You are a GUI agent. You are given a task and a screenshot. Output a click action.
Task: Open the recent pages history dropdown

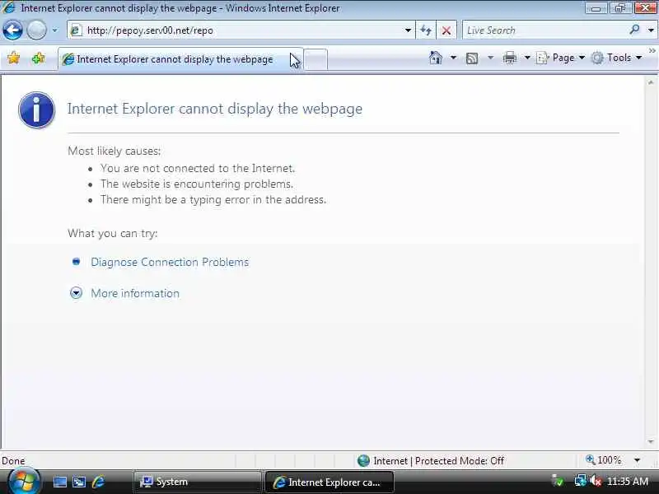[54, 30]
